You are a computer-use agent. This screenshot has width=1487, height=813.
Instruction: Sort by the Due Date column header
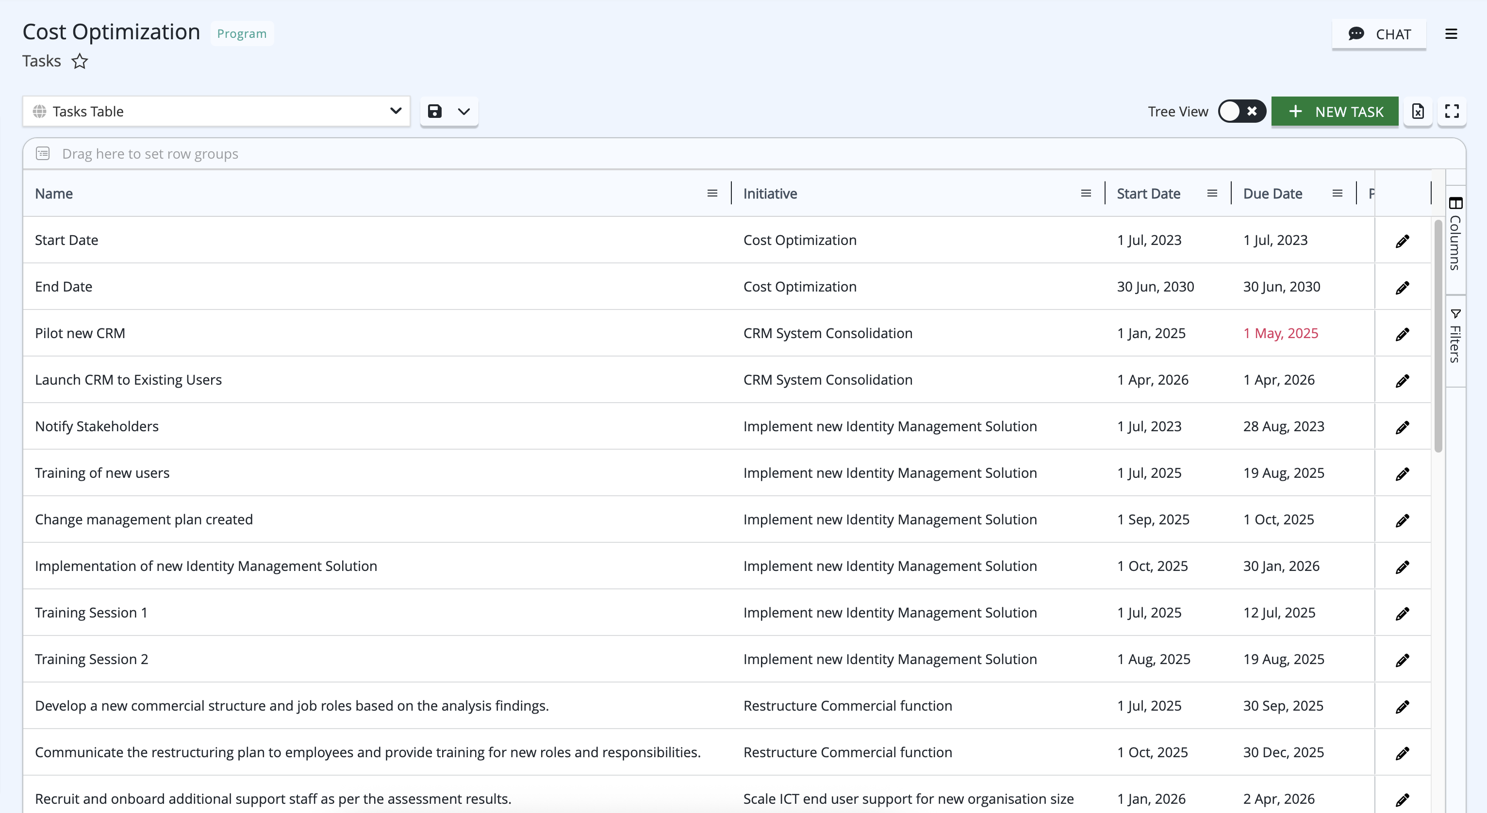1272,193
